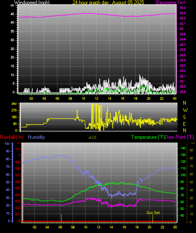This screenshot has height=233, width=196.
Task: Click the bottom "N" compass label
Action: [185, 130]
